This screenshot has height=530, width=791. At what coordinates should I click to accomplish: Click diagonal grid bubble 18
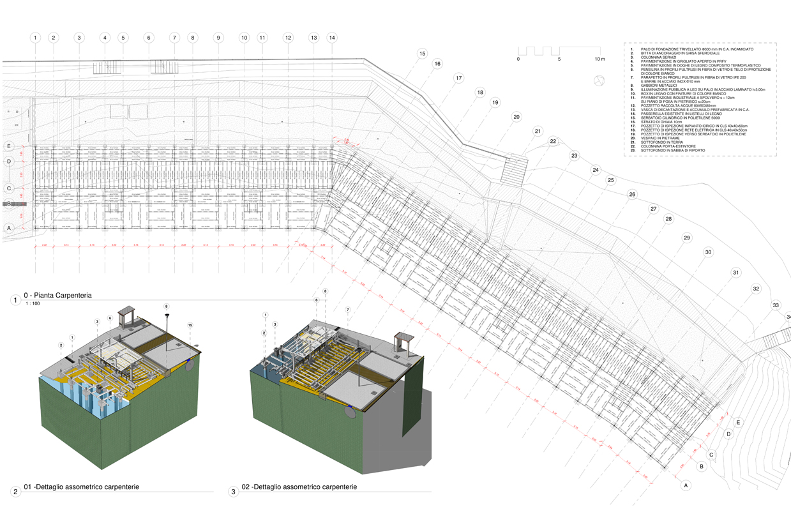point(479,93)
